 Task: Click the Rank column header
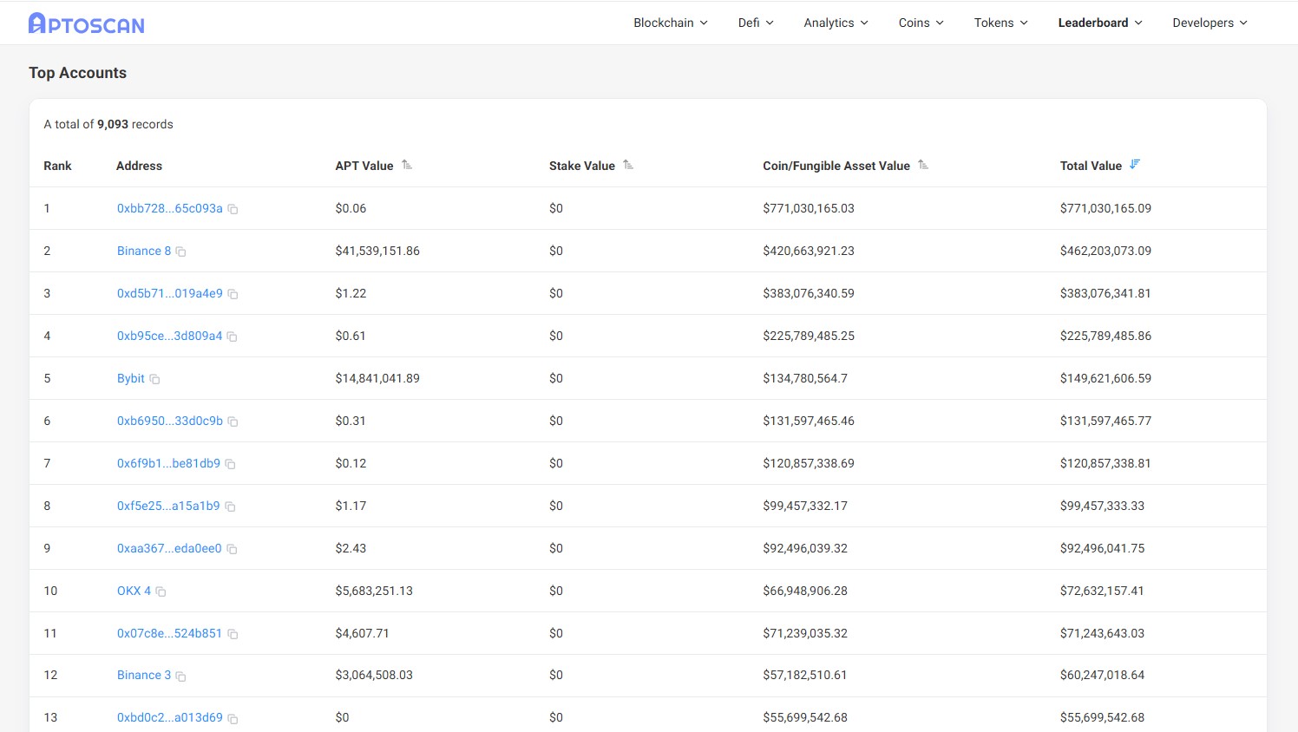[x=57, y=166]
